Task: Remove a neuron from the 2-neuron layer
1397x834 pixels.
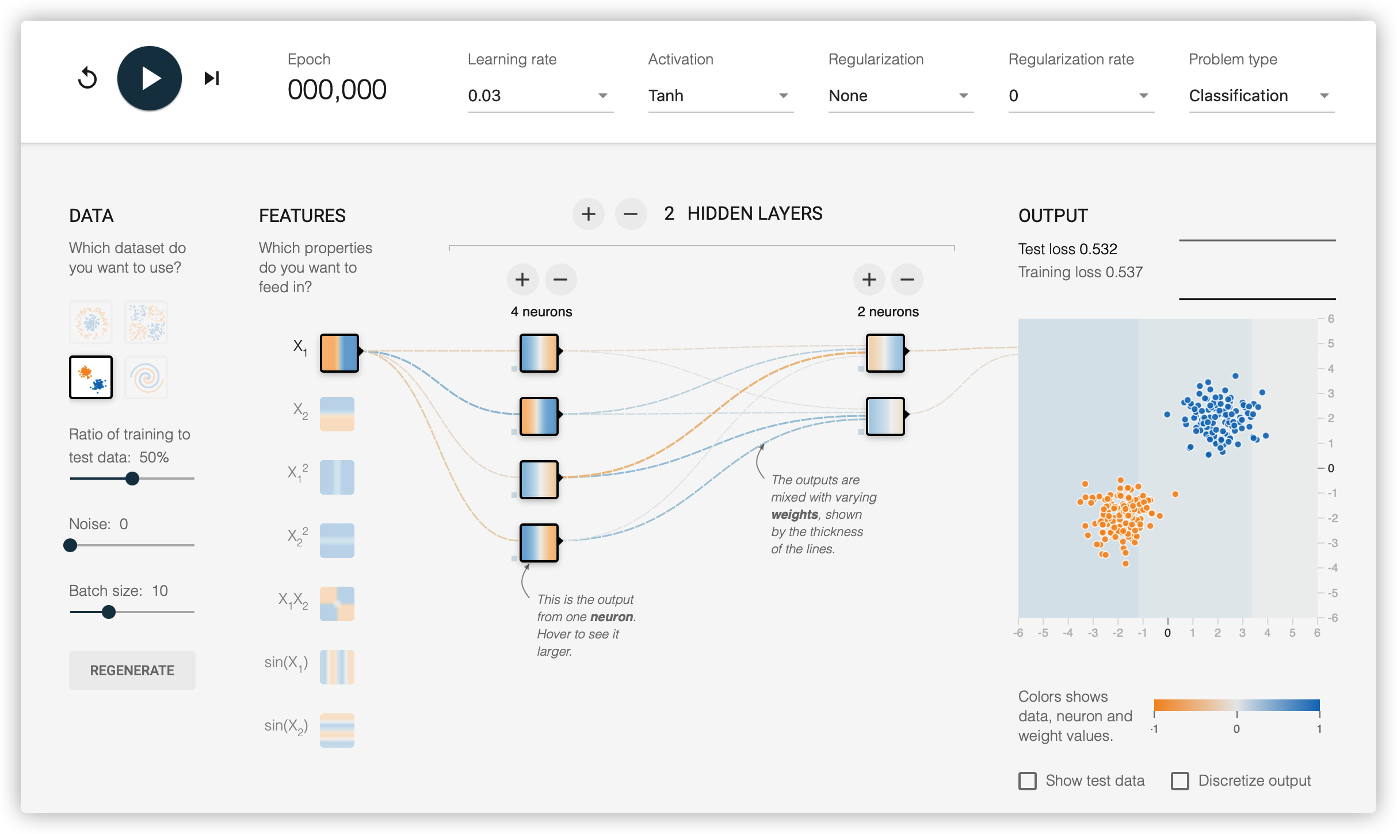Action: pos(907,280)
